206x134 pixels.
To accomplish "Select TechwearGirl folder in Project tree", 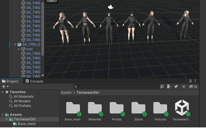I will [x=25, y=119].
